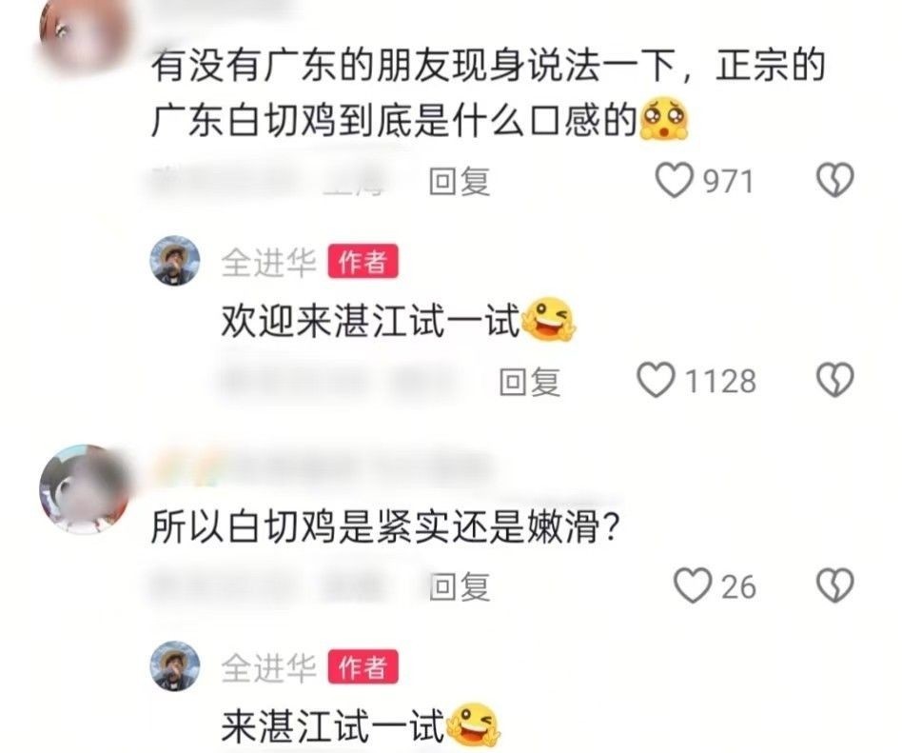
Task: Tap the 作者 badge in first reply
Action: 363,262
